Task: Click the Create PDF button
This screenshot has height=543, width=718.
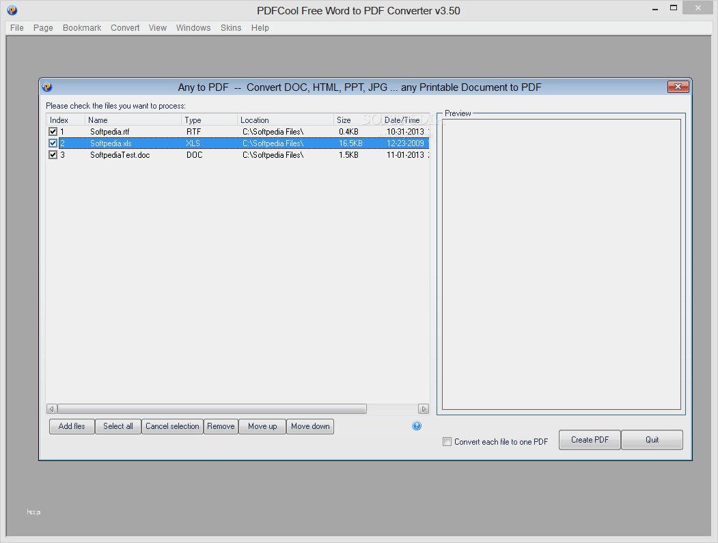Action: point(590,440)
